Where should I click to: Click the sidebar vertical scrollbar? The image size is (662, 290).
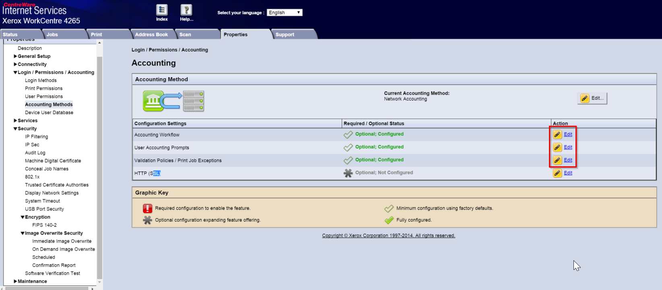[x=99, y=161]
